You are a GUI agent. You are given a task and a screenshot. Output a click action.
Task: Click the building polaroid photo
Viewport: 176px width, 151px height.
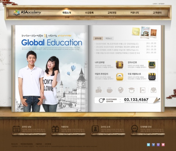(x=145, y=32)
